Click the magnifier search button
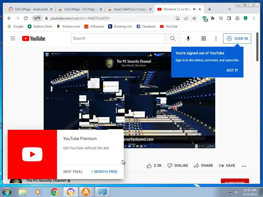263x197 pixels. [173, 38]
